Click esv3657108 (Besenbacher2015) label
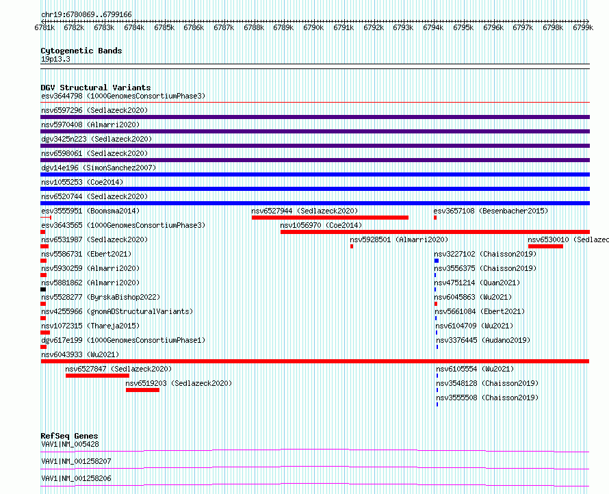This screenshot has height=494, width=609. pos(491,211)
